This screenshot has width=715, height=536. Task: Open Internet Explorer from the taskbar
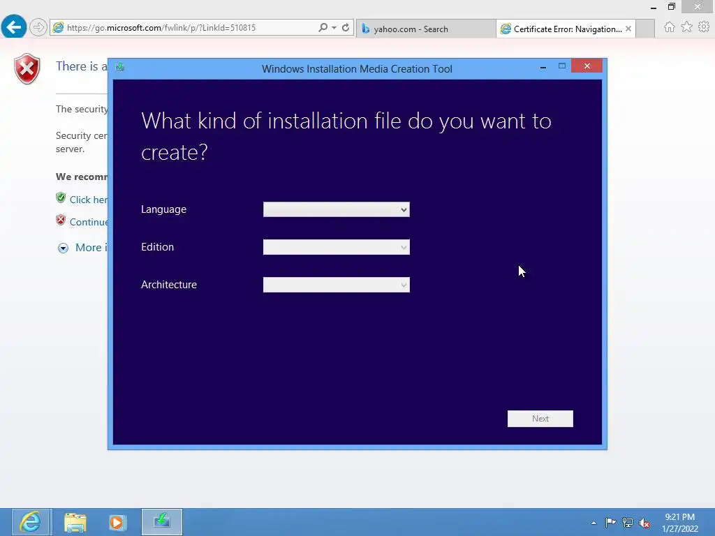(31, 522)
